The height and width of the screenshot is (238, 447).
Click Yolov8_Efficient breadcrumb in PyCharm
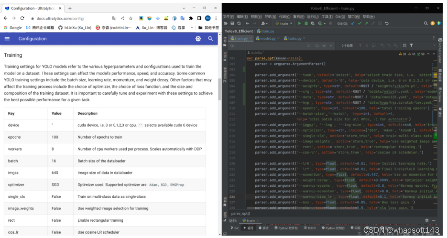[239, 31]
